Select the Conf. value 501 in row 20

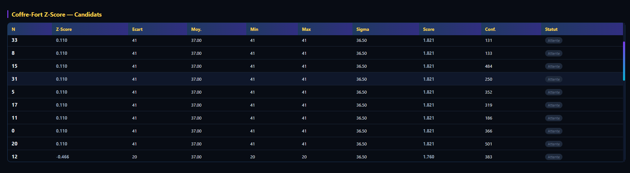[x=489, y=144]
